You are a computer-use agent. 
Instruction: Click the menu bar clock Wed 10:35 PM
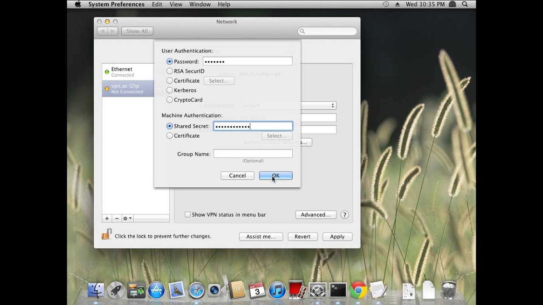pos(425,4)
